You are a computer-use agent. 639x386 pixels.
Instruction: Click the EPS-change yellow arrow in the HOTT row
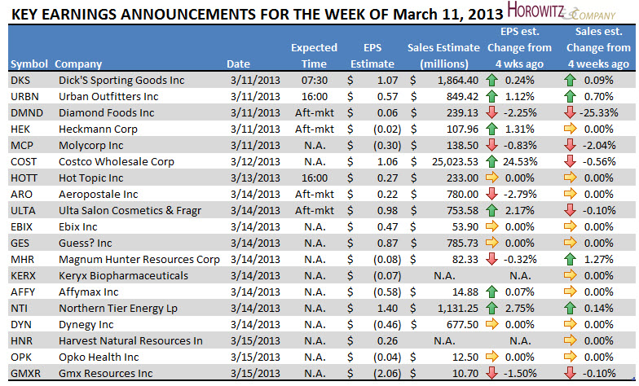492,178
